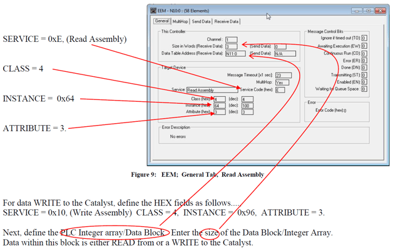Viewport: 393px width, 250px height.
Task: Edit the Size in Words Send Data field
Action: [280, 46]
